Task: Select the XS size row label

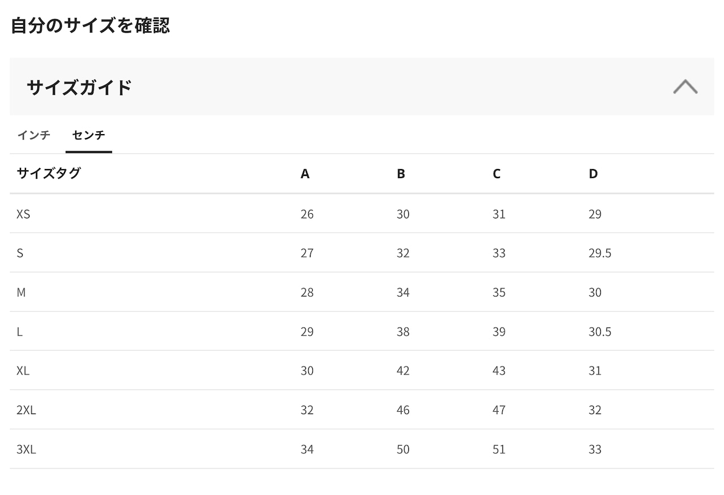Action: 23,214
